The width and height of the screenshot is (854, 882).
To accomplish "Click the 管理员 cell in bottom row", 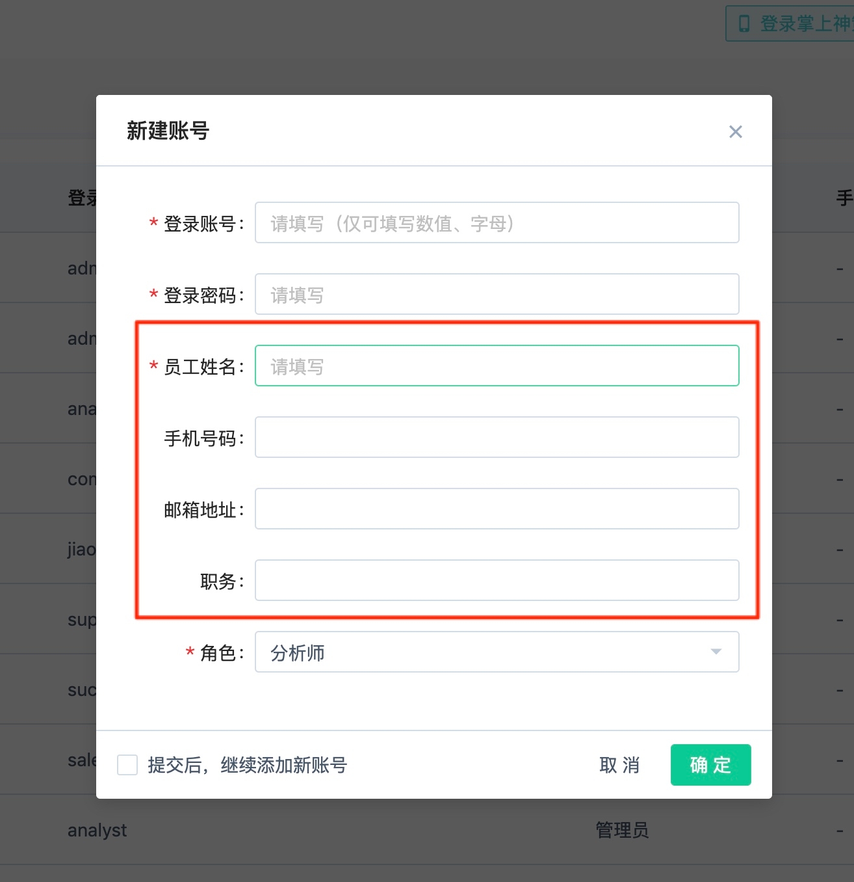I will 622,831.
